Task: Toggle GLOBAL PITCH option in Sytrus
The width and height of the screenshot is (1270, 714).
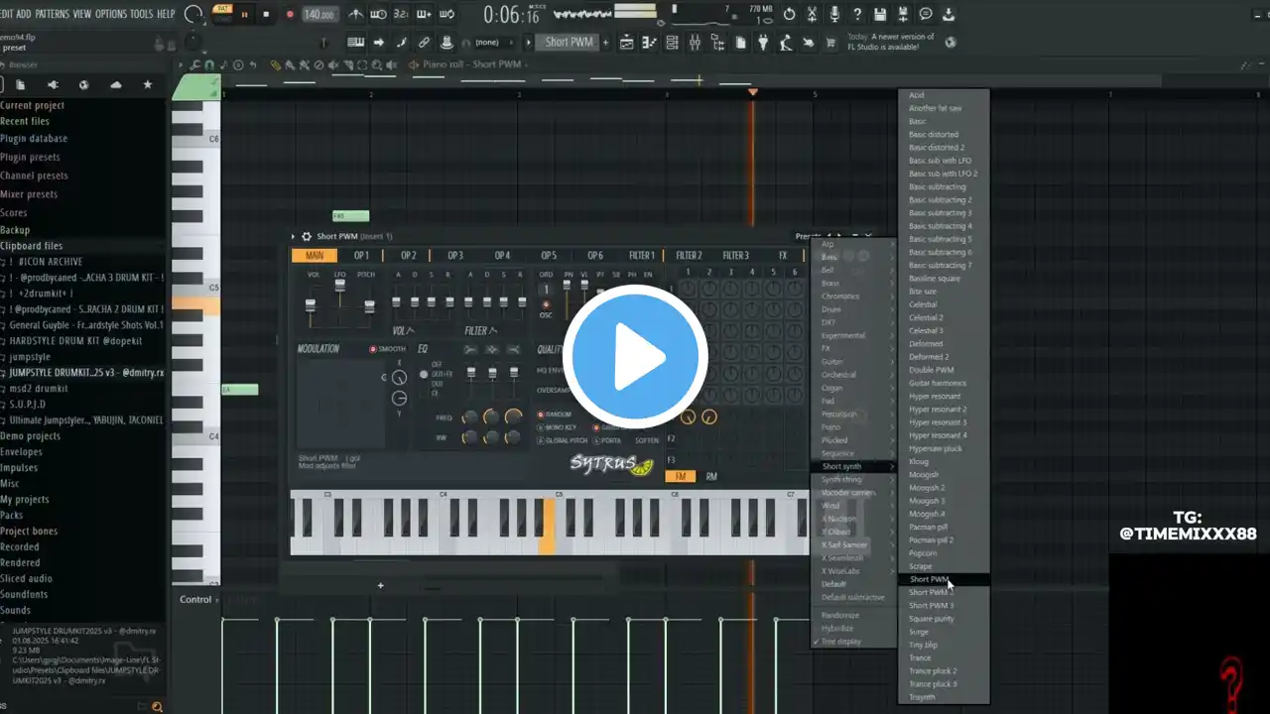Action: coord(563,440)
